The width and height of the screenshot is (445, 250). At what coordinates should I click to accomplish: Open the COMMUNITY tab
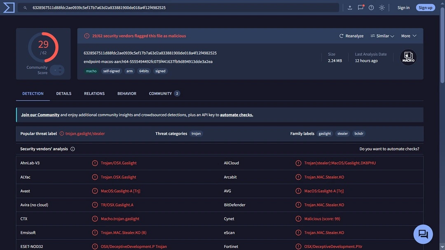tap(164, 93)
